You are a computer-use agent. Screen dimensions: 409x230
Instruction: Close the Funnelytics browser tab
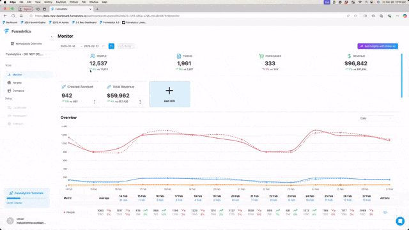coord(91,9)
